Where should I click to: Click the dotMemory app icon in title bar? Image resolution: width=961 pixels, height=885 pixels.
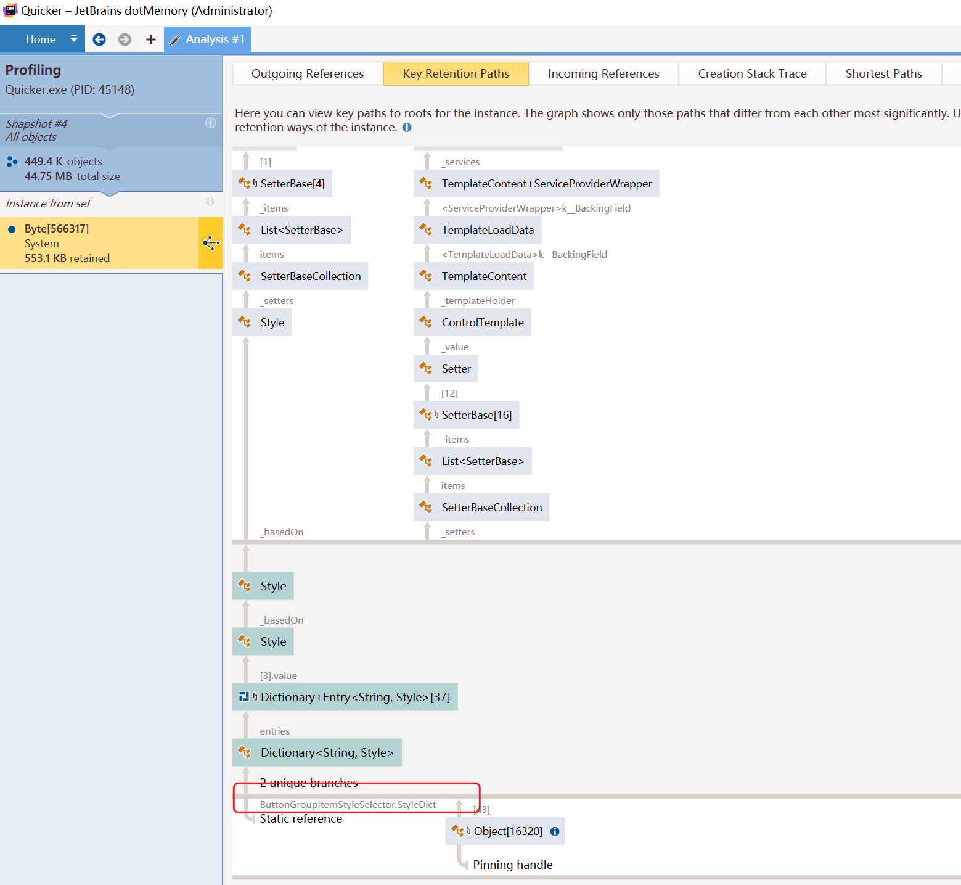point(10,10)
